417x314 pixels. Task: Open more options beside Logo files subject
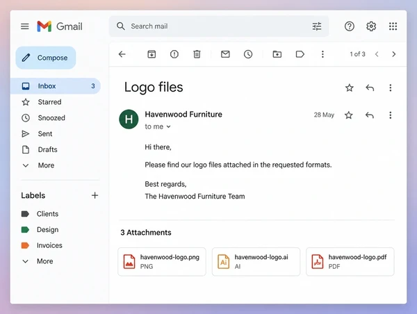391,88
